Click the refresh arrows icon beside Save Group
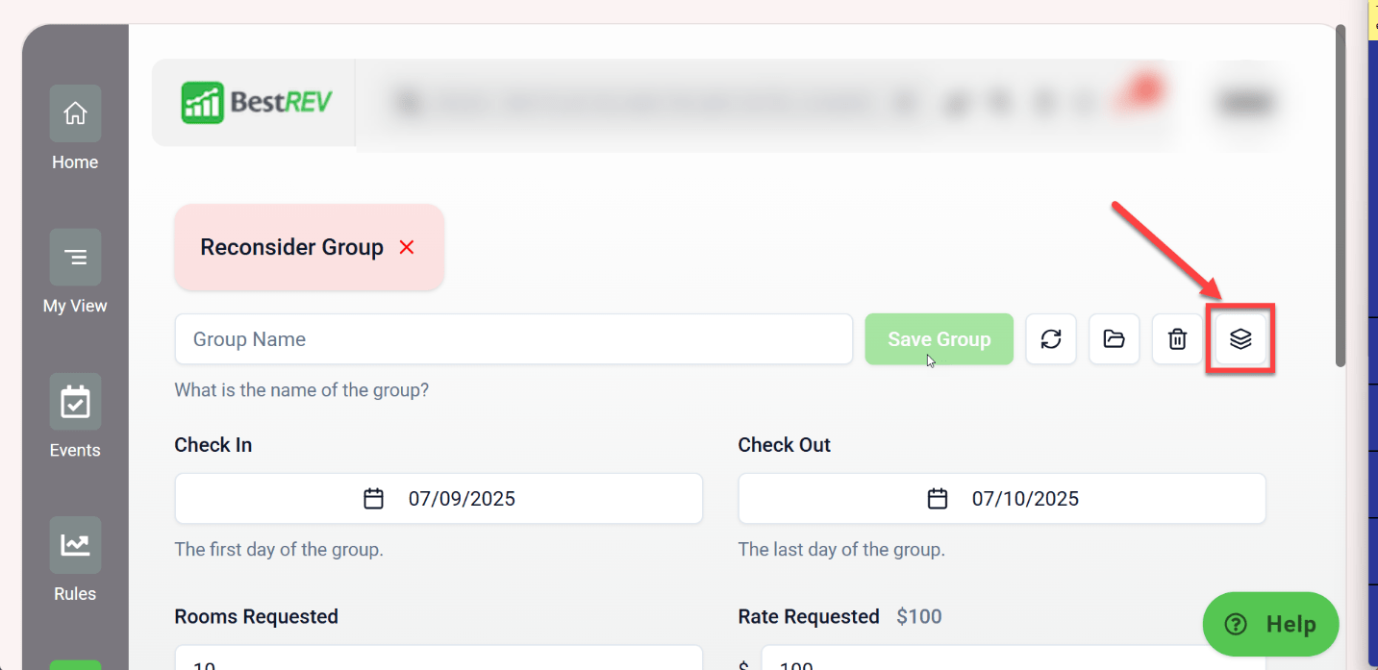 point(1051,339)
